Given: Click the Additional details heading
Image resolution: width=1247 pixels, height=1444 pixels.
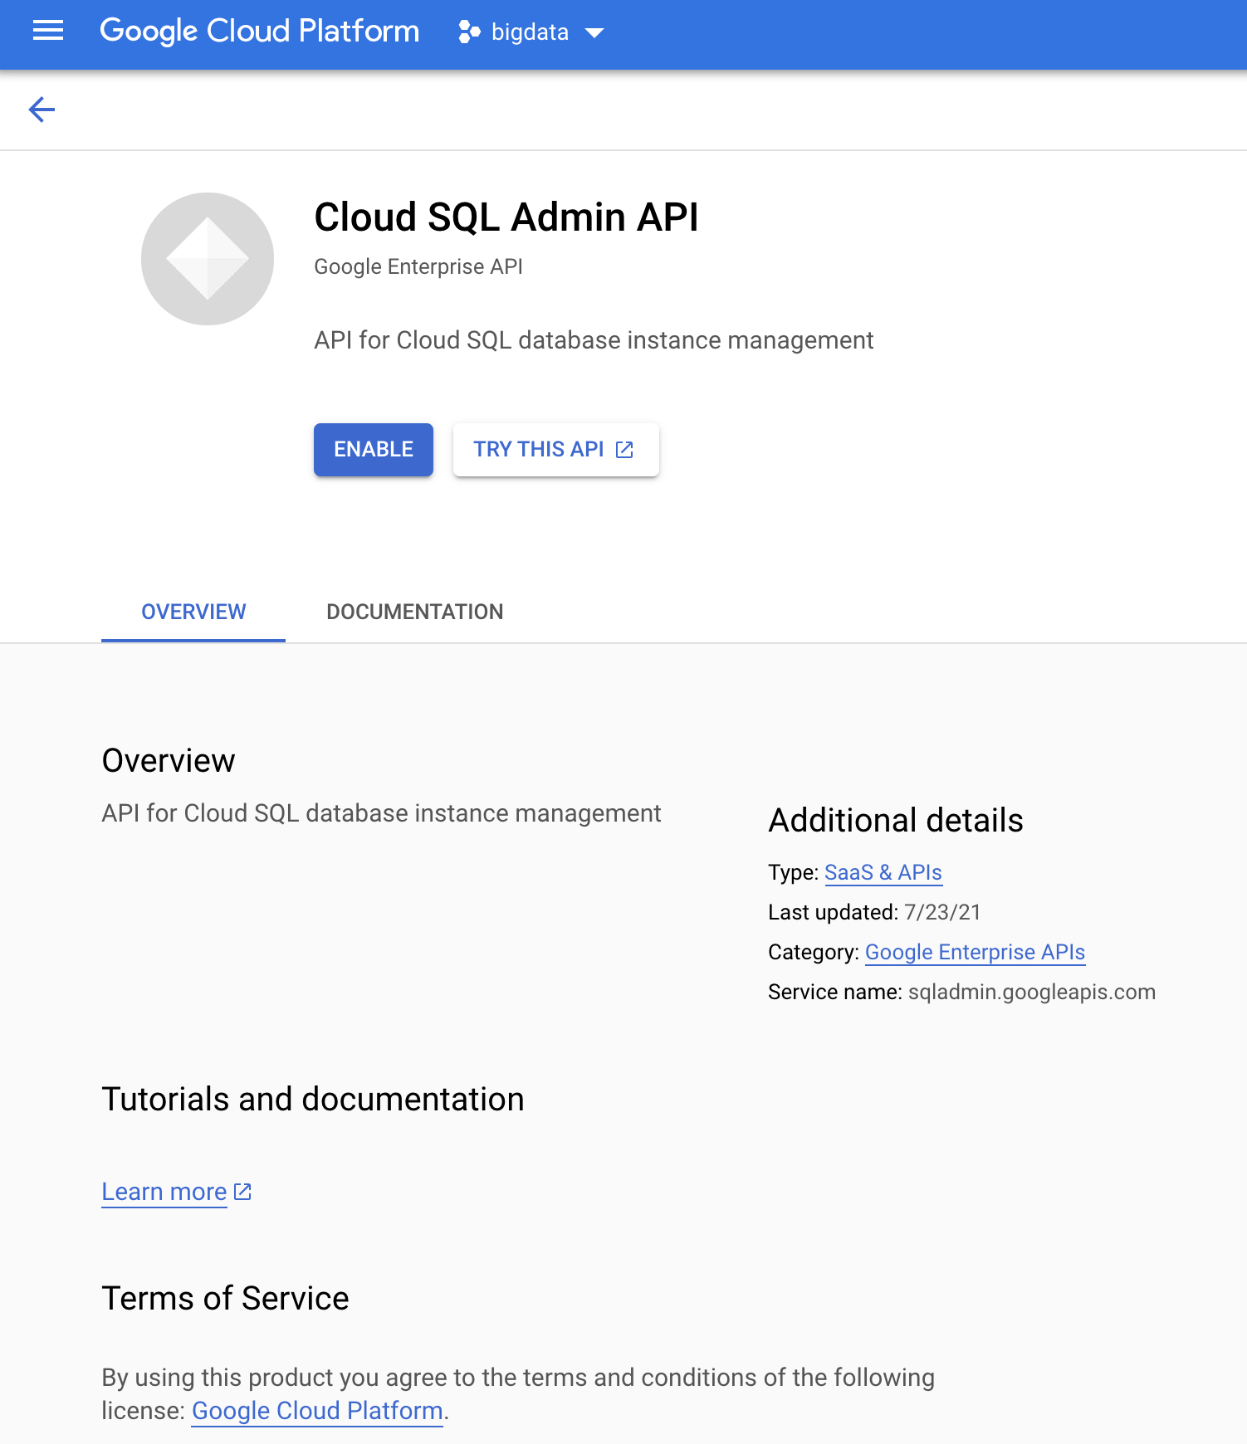Looking at the screenshot, I should pos(896,820).
